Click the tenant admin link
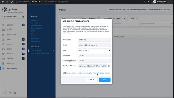The width and height of the screenshot is (174, 98). [x=71, y=73]
